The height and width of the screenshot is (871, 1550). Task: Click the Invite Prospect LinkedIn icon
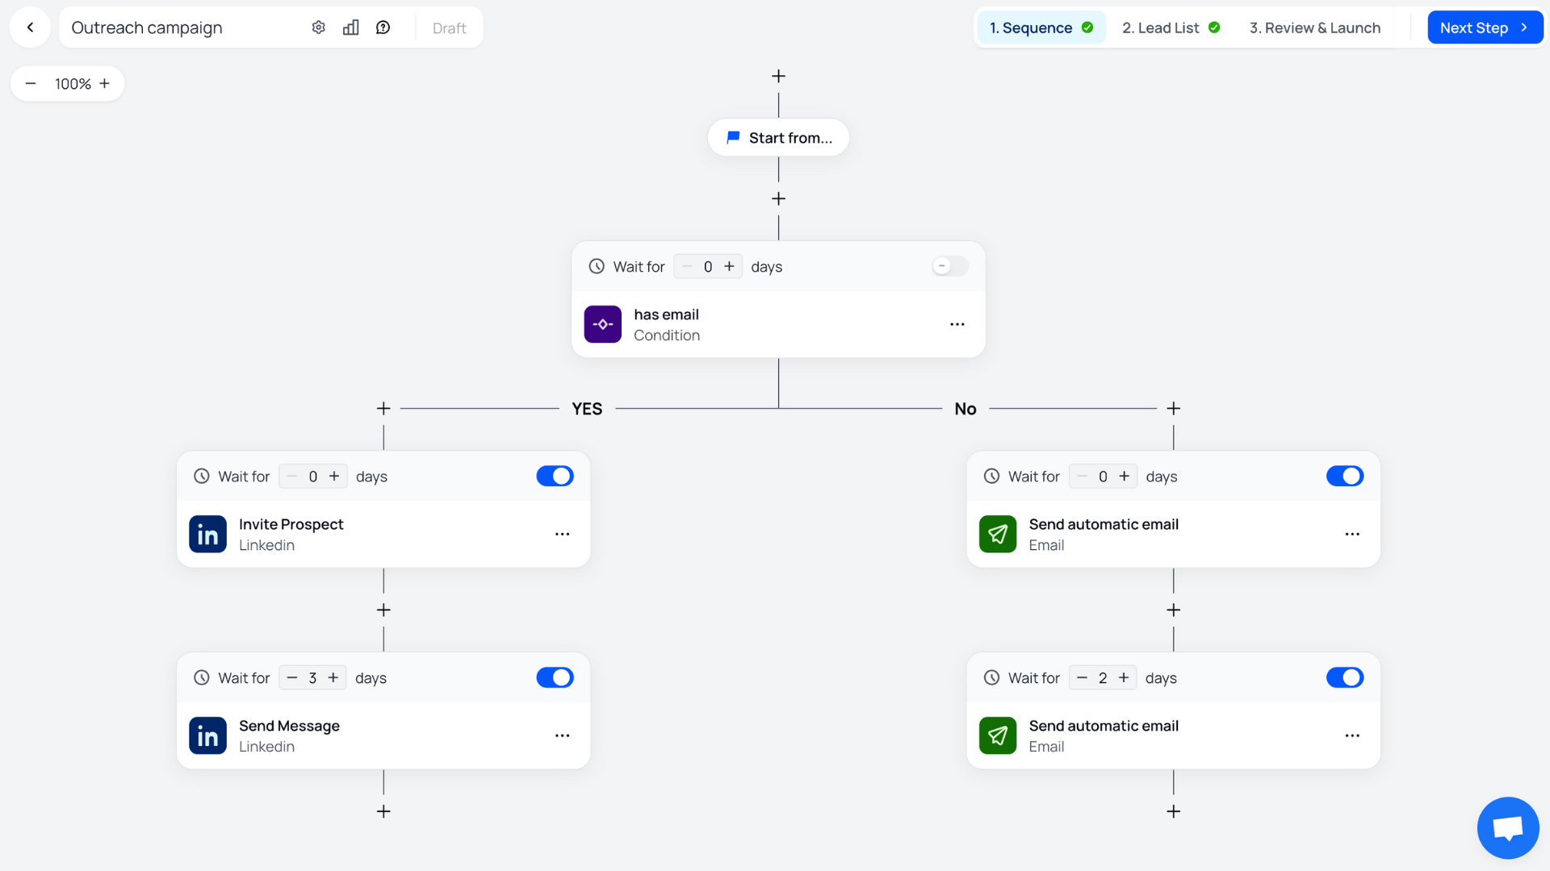(x=207, y=534)
